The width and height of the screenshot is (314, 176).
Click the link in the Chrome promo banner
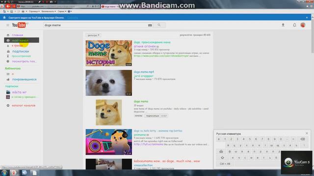(73, 18)
